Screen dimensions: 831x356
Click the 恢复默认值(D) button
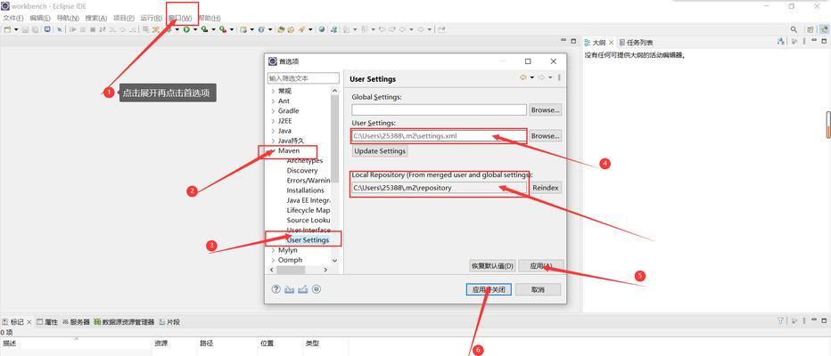492,266
